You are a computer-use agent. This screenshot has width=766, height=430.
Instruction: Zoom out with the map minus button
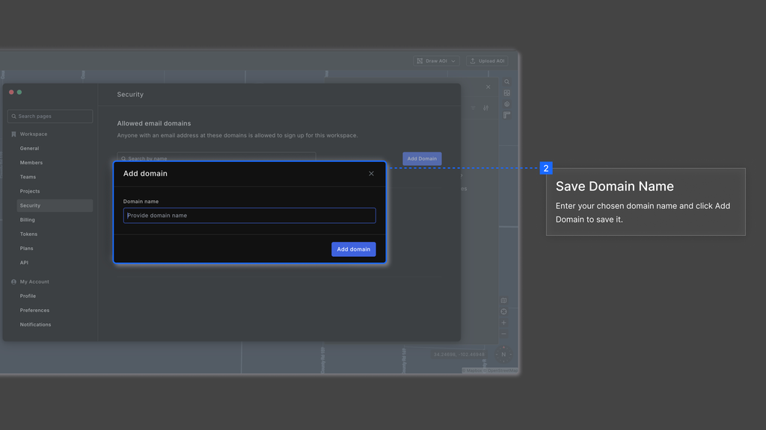(x=503, y=334)
